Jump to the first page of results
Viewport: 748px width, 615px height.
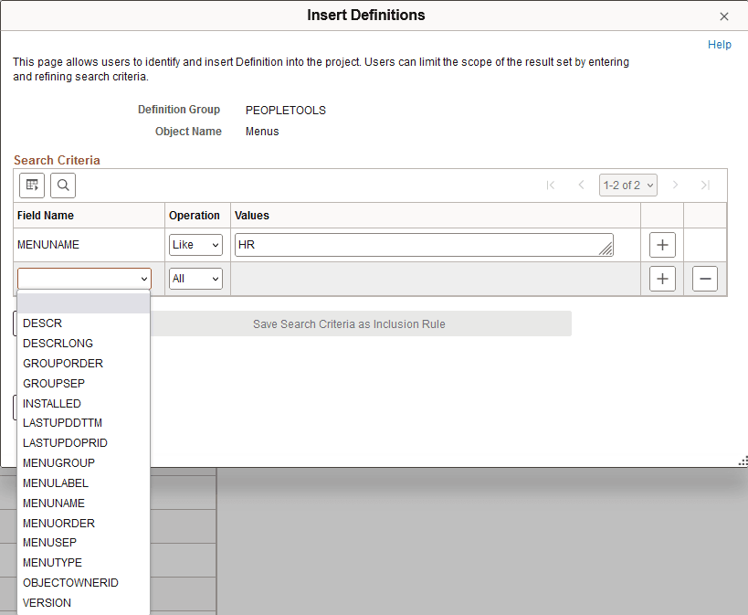(551, 185)
